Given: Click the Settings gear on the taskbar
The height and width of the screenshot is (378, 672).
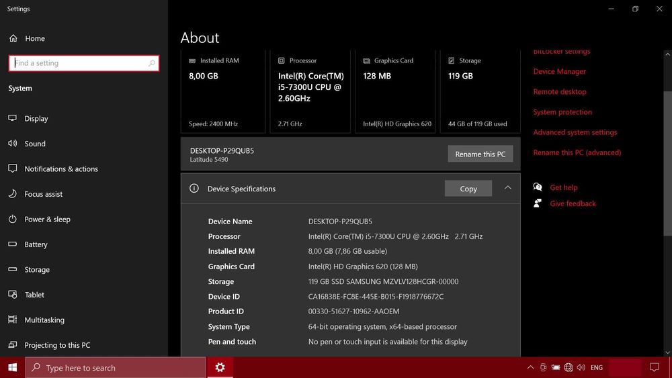Looking at the screenshot, I should pos(220,367).
